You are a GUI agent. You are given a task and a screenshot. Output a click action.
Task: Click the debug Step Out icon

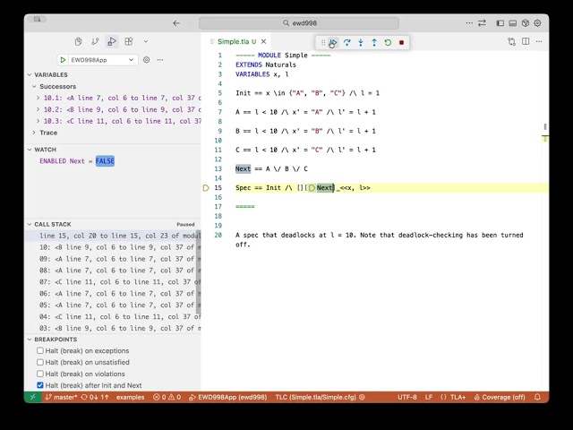pyautogui.click(x=374, y=42)
